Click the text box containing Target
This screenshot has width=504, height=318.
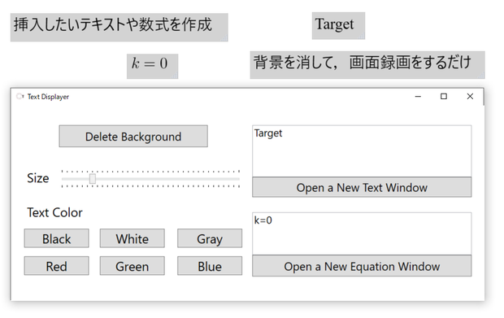pos(362,151)
